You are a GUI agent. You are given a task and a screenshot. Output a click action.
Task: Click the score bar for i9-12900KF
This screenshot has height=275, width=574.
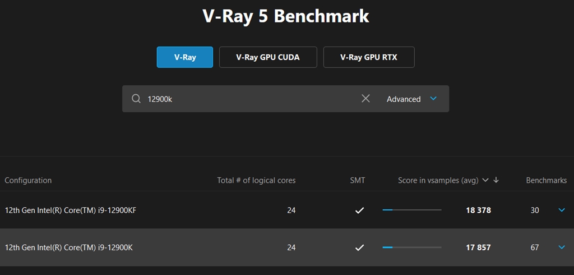tap(412, 210)
